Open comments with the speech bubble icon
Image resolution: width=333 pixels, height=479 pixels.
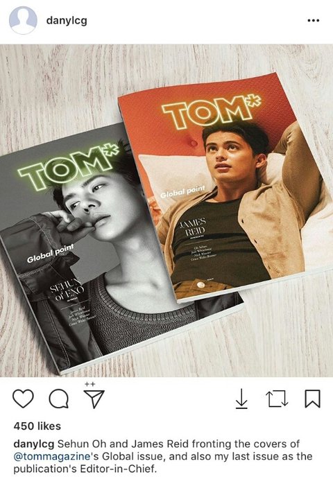tap(59, 399)
